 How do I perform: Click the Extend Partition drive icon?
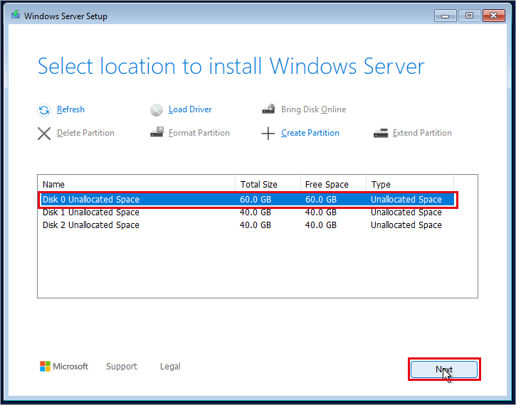381,133
